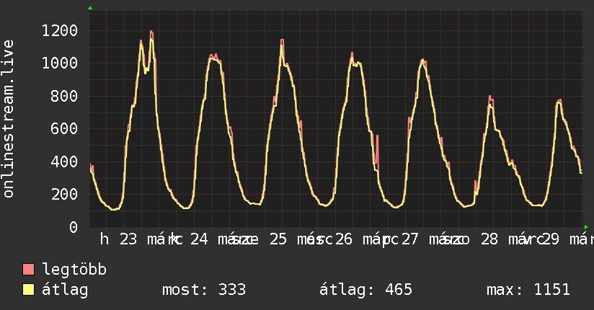Image resolution: width=594 pixels, height=310 pixels.
Task: Click the 29 date label on x-axis
Action: pos(551,239)
